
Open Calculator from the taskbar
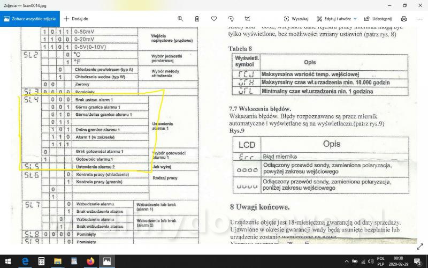pyautogui.click(x=41, y=262)
